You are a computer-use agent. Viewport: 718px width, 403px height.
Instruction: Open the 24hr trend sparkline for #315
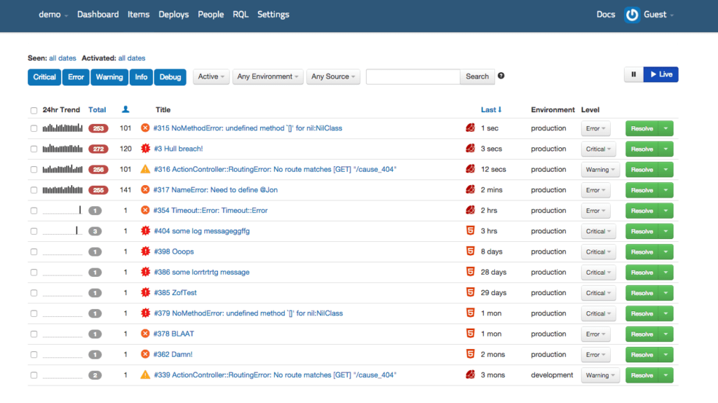coord(62,128)
